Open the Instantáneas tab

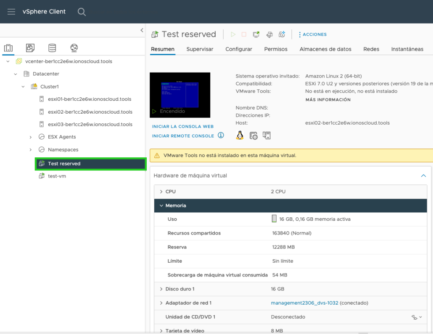click(407, 49)
